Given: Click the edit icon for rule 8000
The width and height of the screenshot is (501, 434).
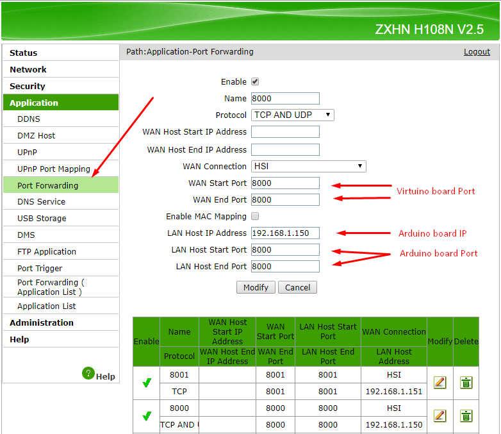Looking at the screenshot, I should pos(439,415).
